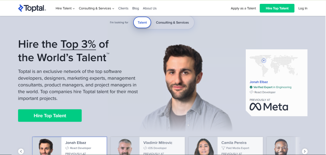Open the Hire Talent menu
Viewport: 326px width, 155px height.
click(x=65, y=8)
